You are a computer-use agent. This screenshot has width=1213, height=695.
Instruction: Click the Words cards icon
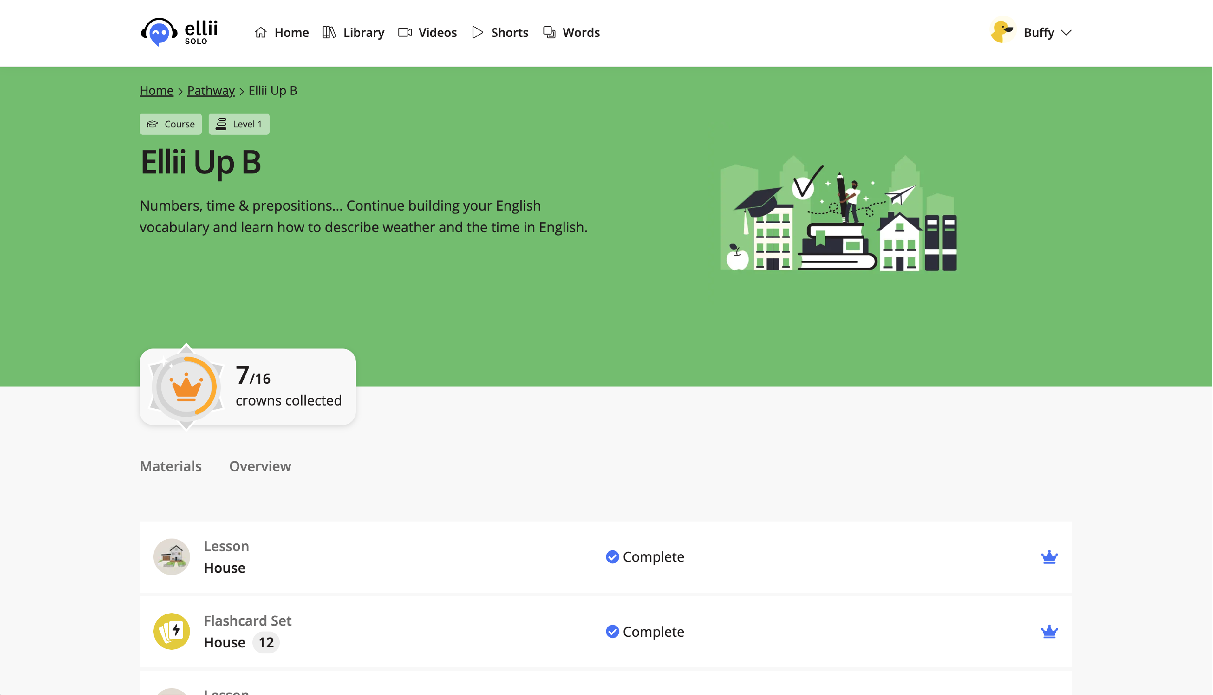pyautogui.click(x=549, y=32)
